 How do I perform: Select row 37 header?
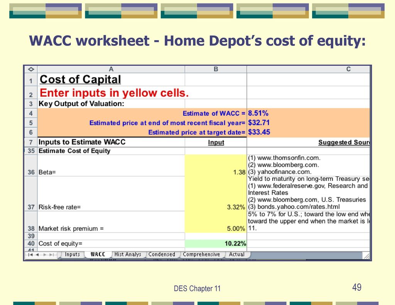31,194
